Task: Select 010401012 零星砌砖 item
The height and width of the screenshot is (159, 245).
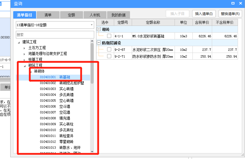Action: point(57,142)
